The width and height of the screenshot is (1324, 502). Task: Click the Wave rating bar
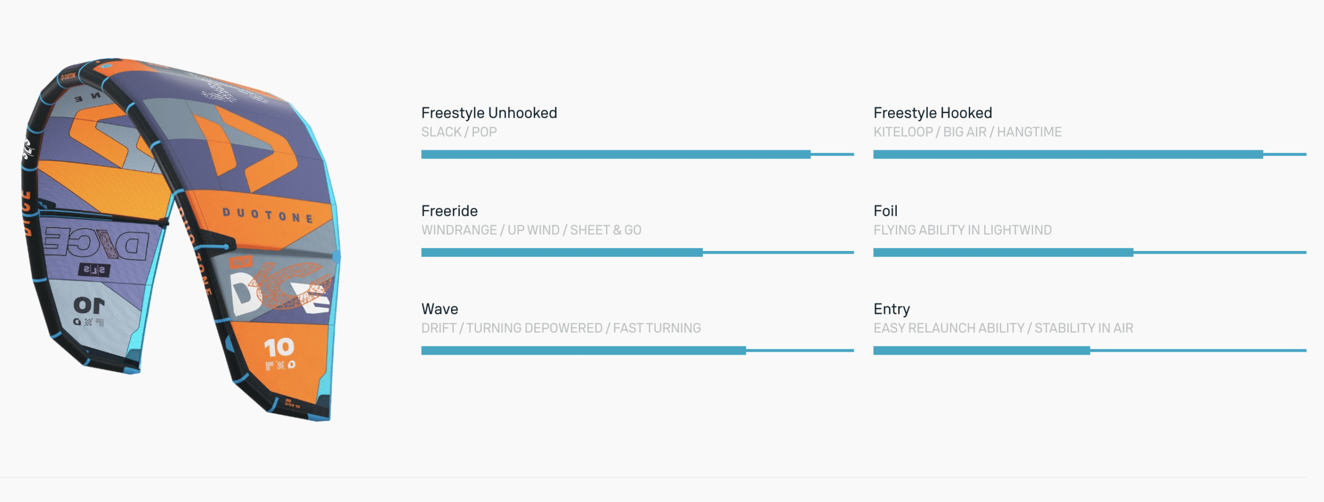click(x=637, y=351)
